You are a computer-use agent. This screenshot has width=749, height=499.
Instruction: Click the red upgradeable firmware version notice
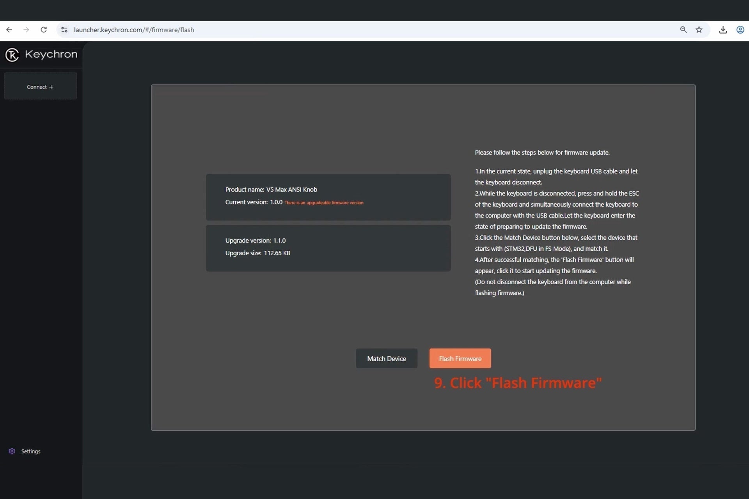point(324,203)
